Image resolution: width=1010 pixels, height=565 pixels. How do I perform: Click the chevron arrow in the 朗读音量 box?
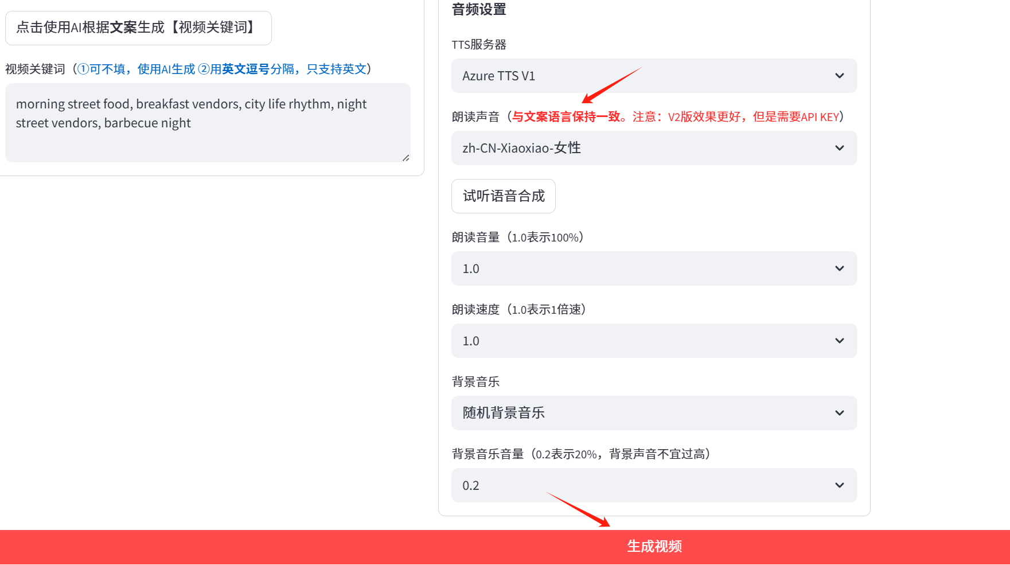point(839,268)
